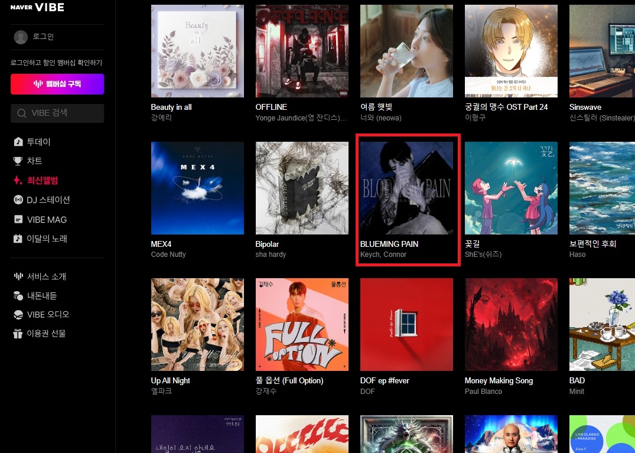Screen dimensions: 635x453
Task: Click title 궁궐의 맹수 OST Part 24
Action: tap(506, 107)
